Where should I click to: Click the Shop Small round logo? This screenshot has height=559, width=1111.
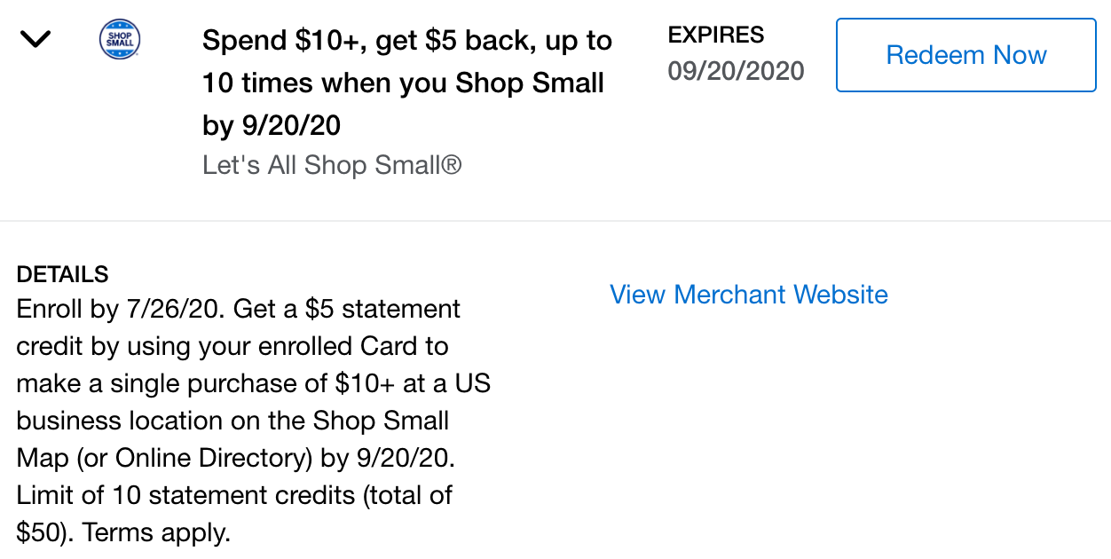[120, 41]
